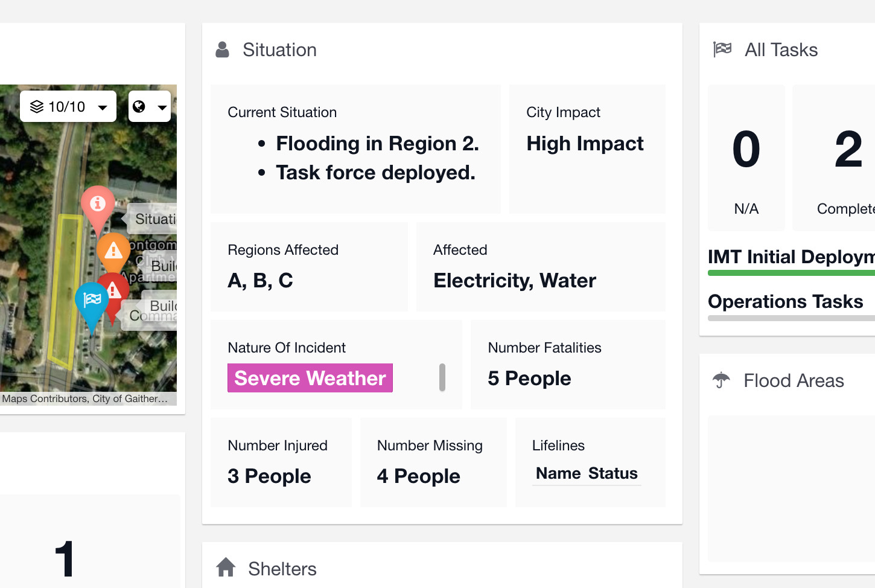Click the All Tasks flag icon

pos(722,50)
